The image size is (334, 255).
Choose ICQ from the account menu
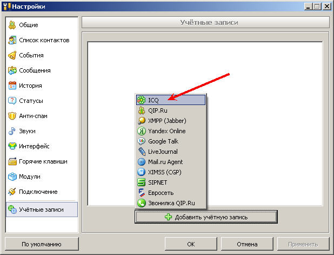[x=171, y=100]
